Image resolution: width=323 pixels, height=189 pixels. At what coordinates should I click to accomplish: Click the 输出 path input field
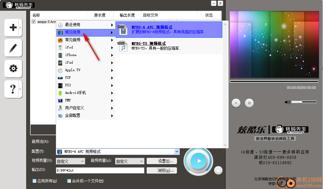click(100, 170)
